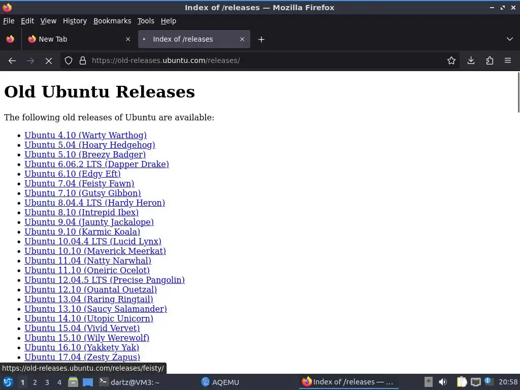Open clipboard manager tray icon
Screen dimensions: 520x390
(x=462, y=382)
